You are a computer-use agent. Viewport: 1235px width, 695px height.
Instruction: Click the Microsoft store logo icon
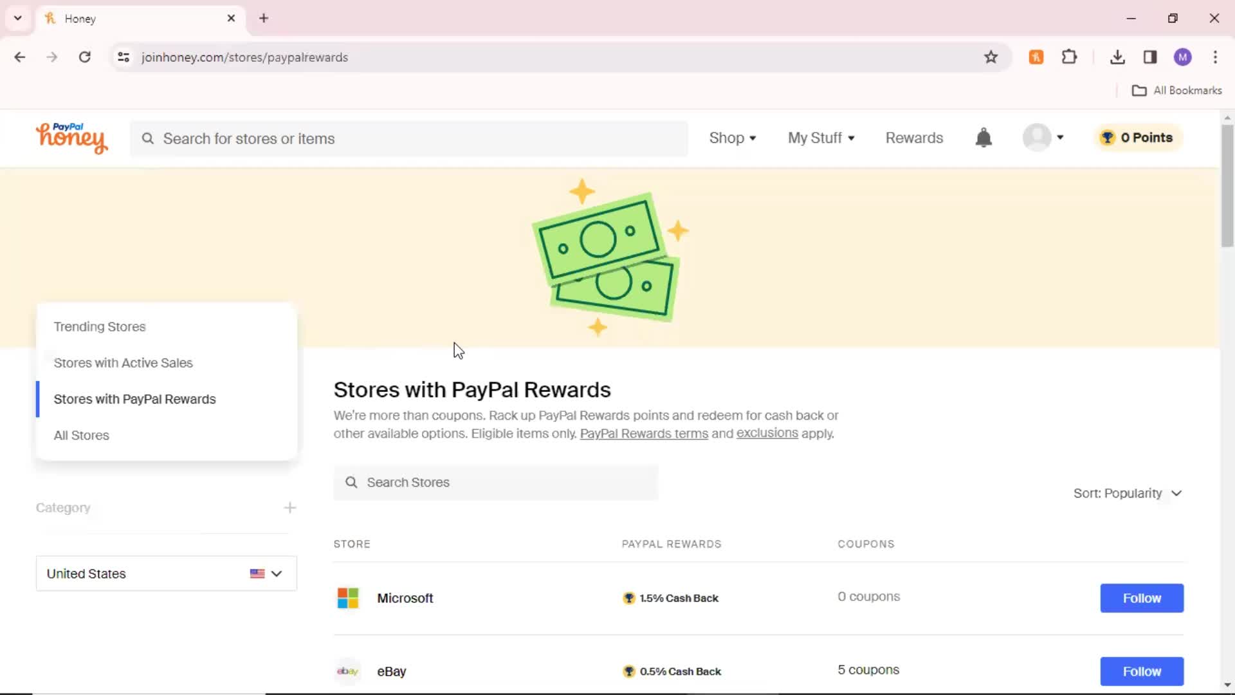click(348, 597)
